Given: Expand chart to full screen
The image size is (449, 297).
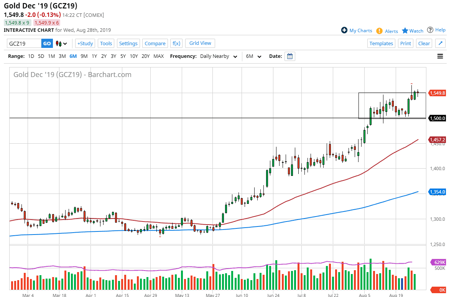Looking at the screenshot, I should point(440,43).
